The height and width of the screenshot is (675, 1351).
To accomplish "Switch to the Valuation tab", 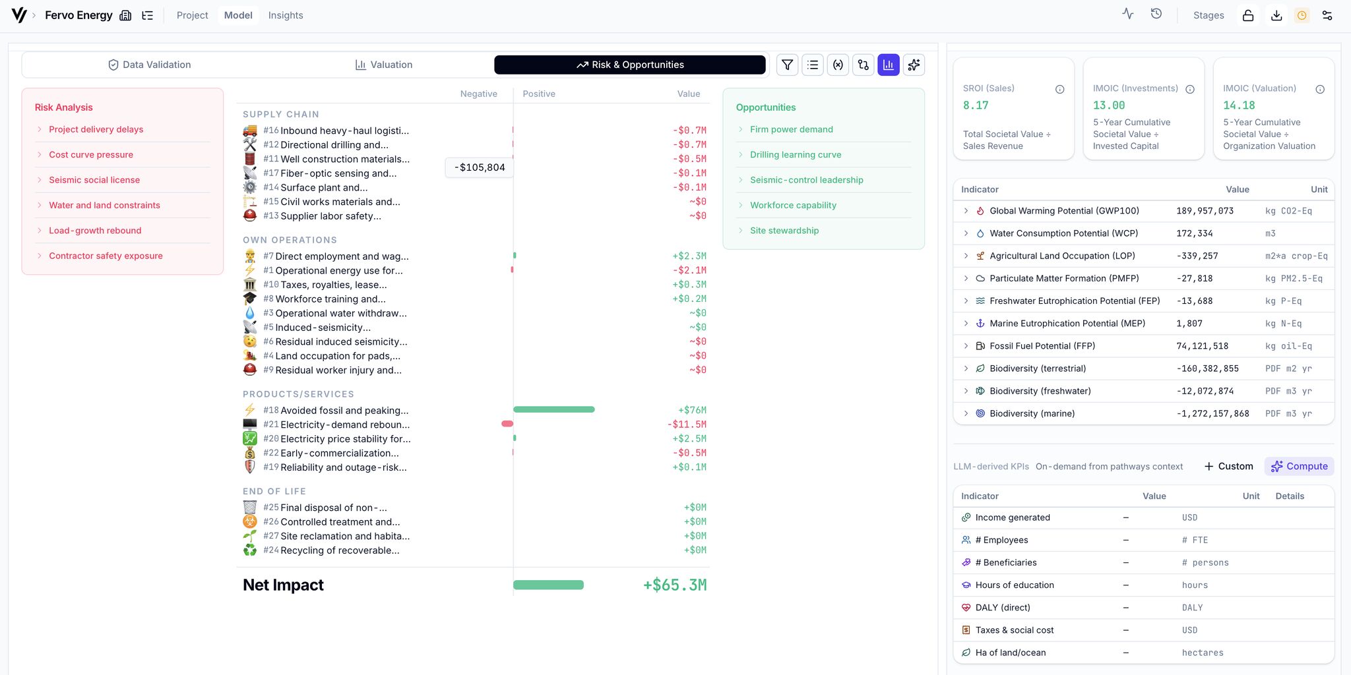I will (383, 65).
